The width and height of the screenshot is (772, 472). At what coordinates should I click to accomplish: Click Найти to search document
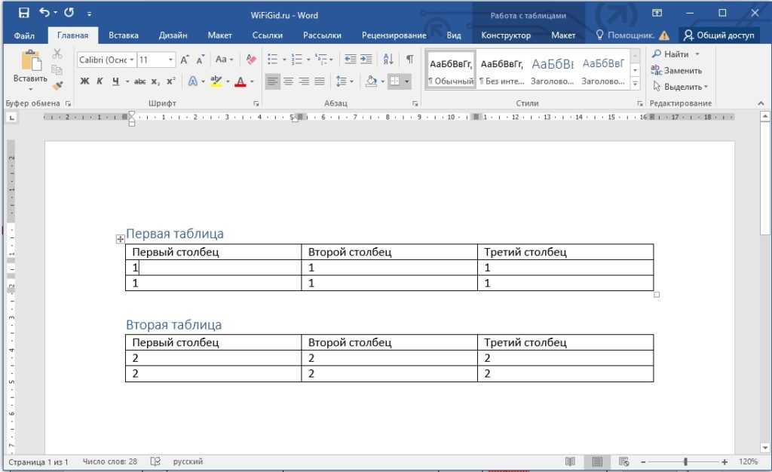click(x=675, y=54)
